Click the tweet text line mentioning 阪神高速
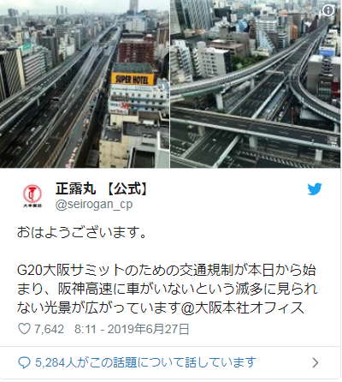 167,289
